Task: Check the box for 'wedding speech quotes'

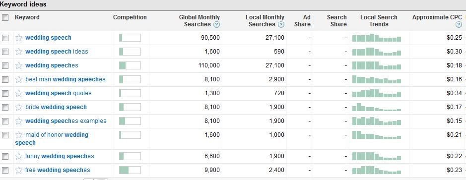Action: pyautogui.click(x=5, y=93)
